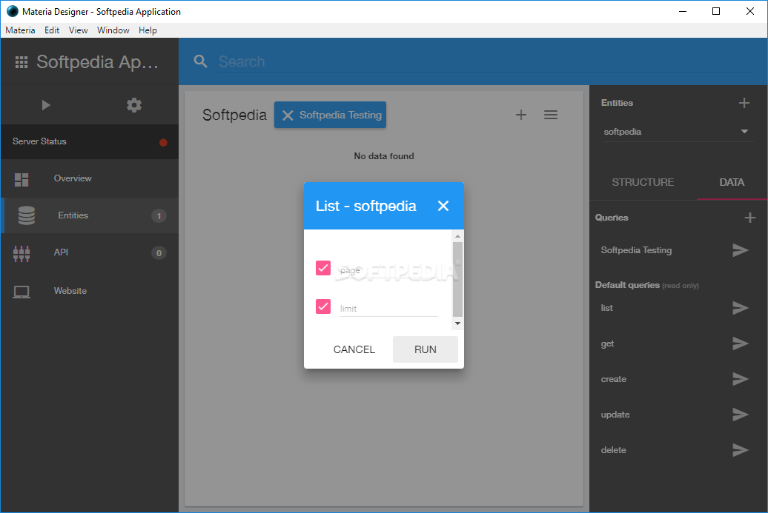
Task: Select Website in the sidebar
Action: click(x=90, y=291)
